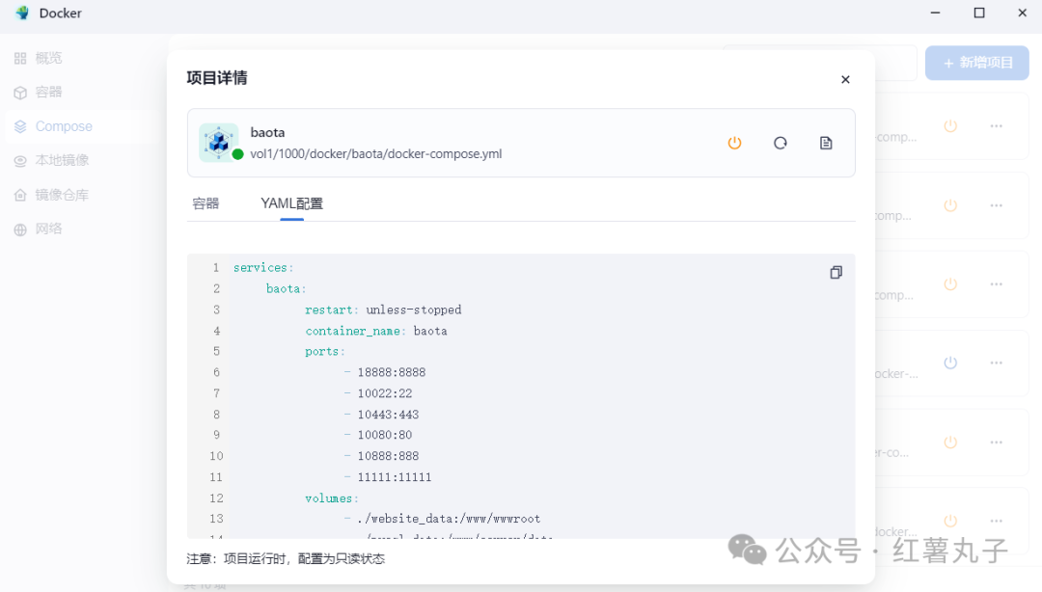The image size is (1042, 592).
Task: Navigate to 网络 in the sidebar
Action: (x=48, y=229)
